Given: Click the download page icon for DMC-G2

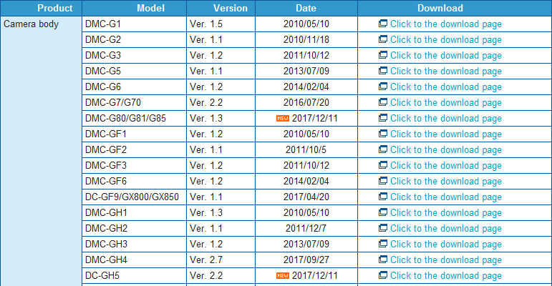Looking at the screenshot, I should click(x=382, y=39).
